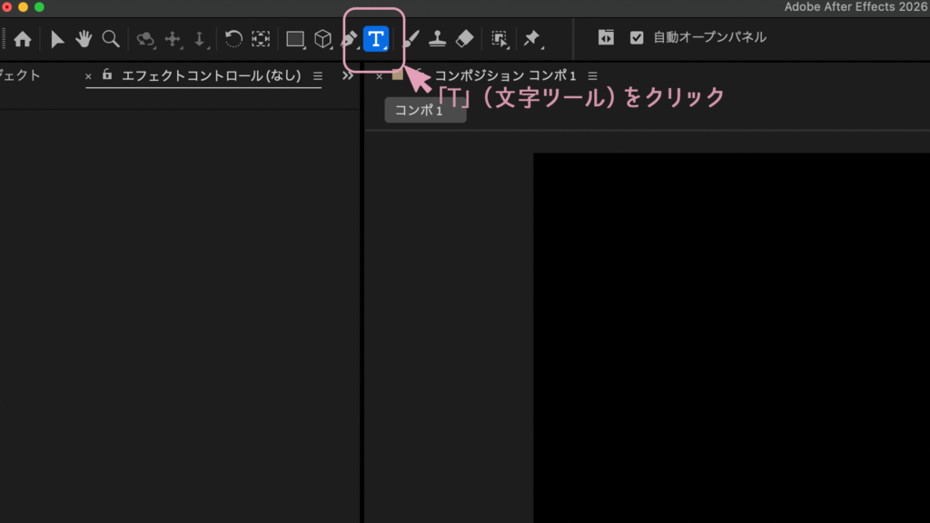Select the Hand tool
Viewport: 930px width, 523px height.
84,39
